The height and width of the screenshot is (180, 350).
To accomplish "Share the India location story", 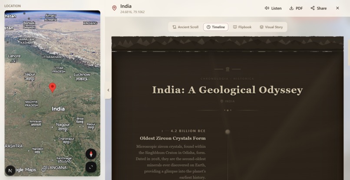I will tap(319, 8).
